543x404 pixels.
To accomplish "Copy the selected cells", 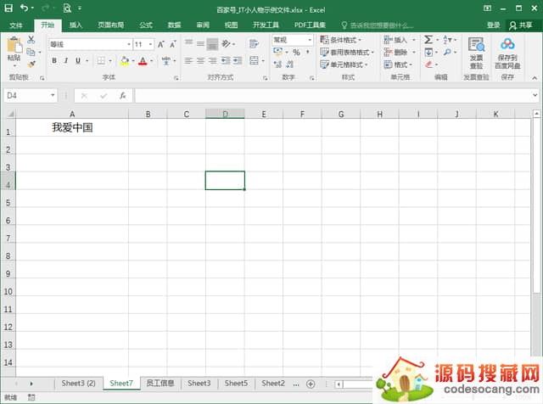I will tap(31, 52).
